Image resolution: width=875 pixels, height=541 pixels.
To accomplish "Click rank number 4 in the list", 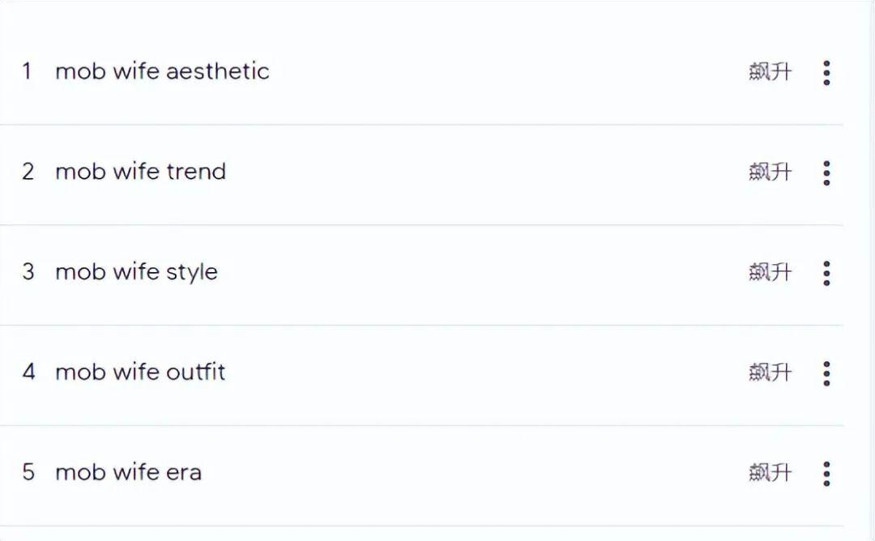I will [x=28, y=372].
